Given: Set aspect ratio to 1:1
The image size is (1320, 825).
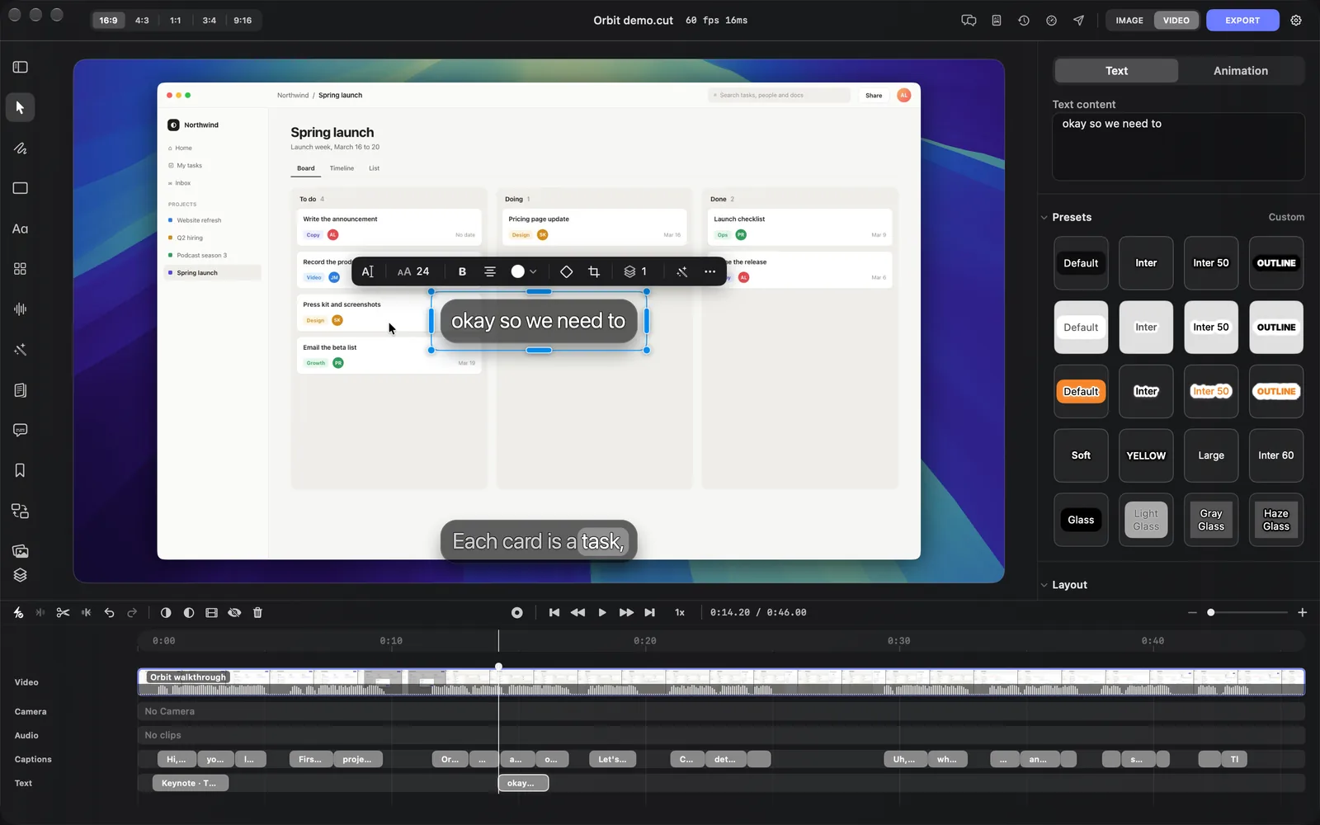Looking at the screenshot, I should click(x=176, y=21).
